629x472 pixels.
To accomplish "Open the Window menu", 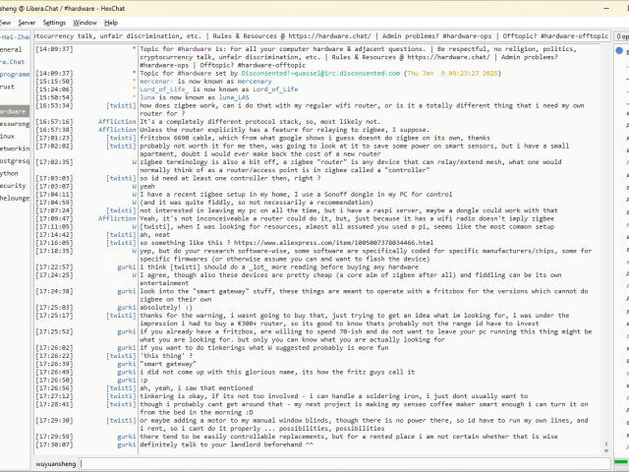I will tap(86, 22).
